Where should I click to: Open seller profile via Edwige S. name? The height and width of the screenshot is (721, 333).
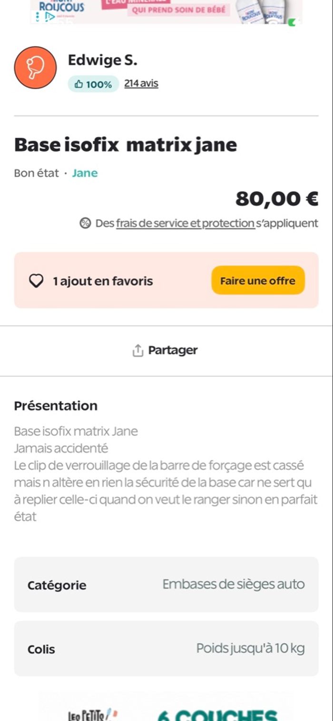(x=102, y=61)
